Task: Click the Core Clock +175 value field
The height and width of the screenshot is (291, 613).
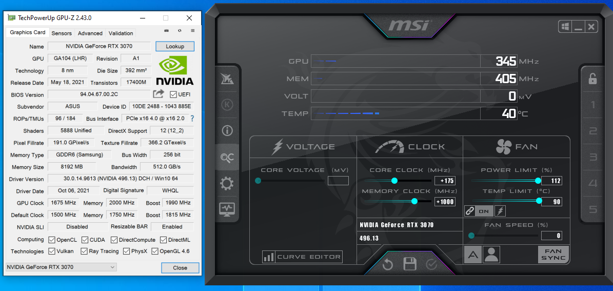Action: click(445, 181)
